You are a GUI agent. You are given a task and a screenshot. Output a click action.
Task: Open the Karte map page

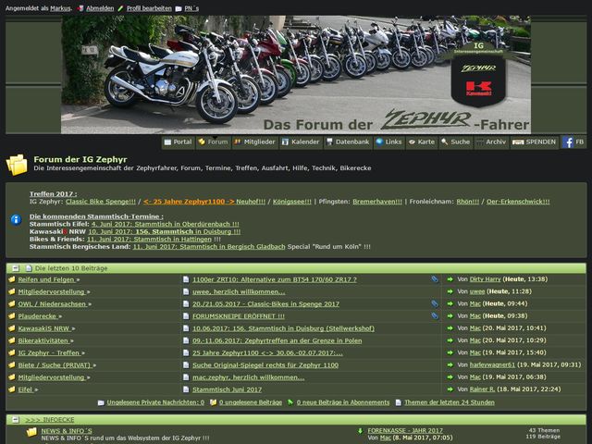point(422,142)
